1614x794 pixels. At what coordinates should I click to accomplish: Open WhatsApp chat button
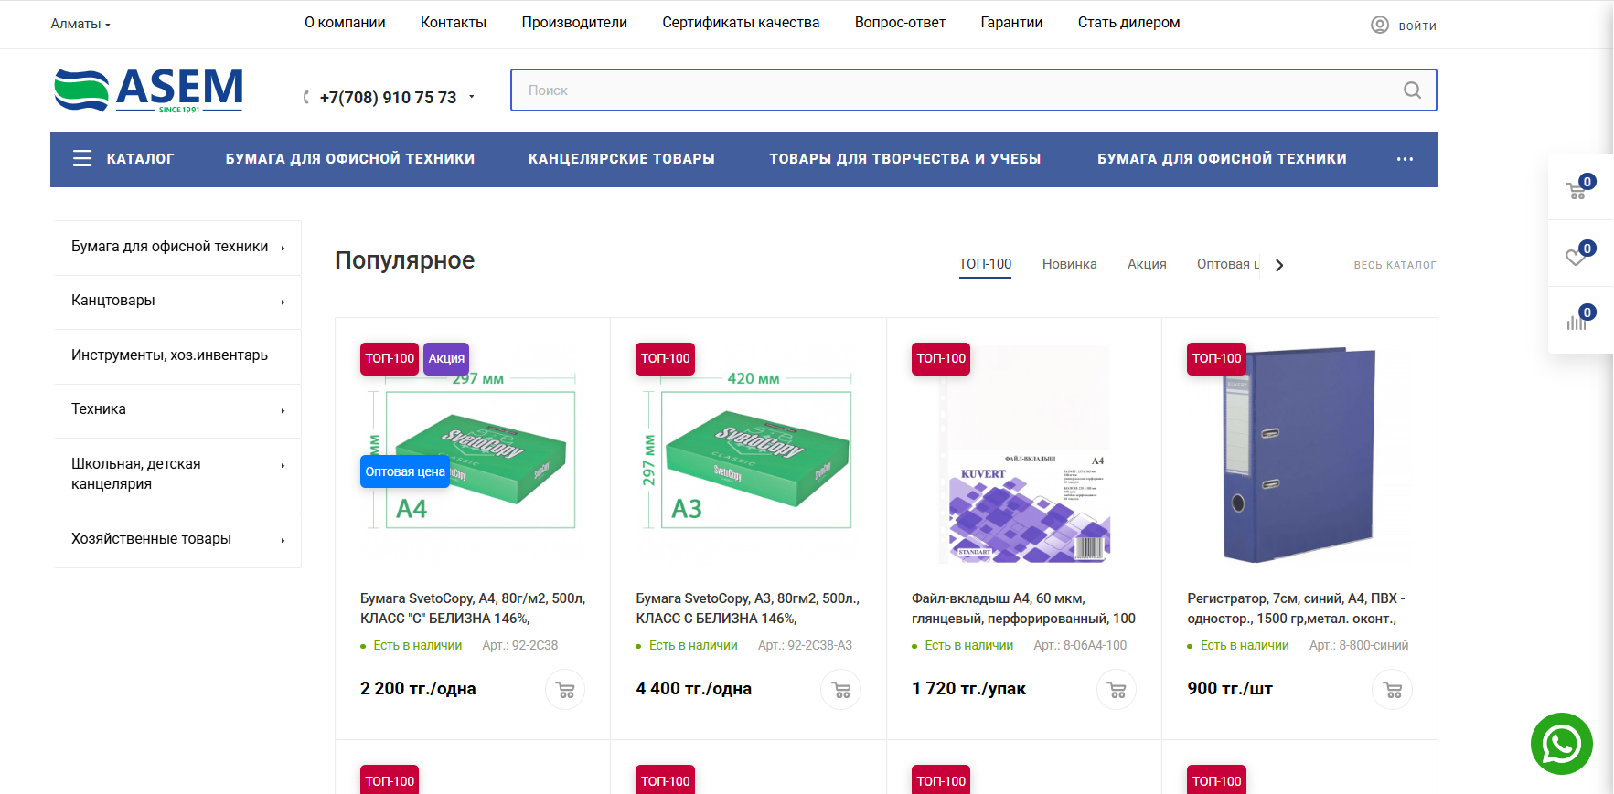click(1561, 744)
